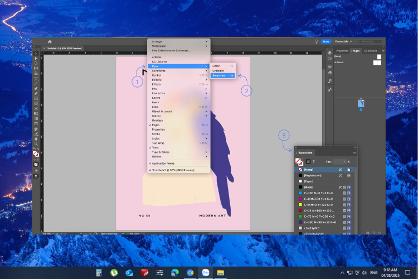Select the Type tool in toolbar
This screenshot has height=279, width=418.
pos(36,79)
